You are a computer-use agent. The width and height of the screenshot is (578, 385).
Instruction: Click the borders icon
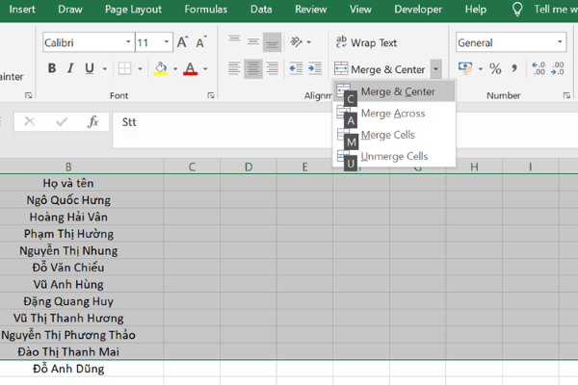coord(125,68)
